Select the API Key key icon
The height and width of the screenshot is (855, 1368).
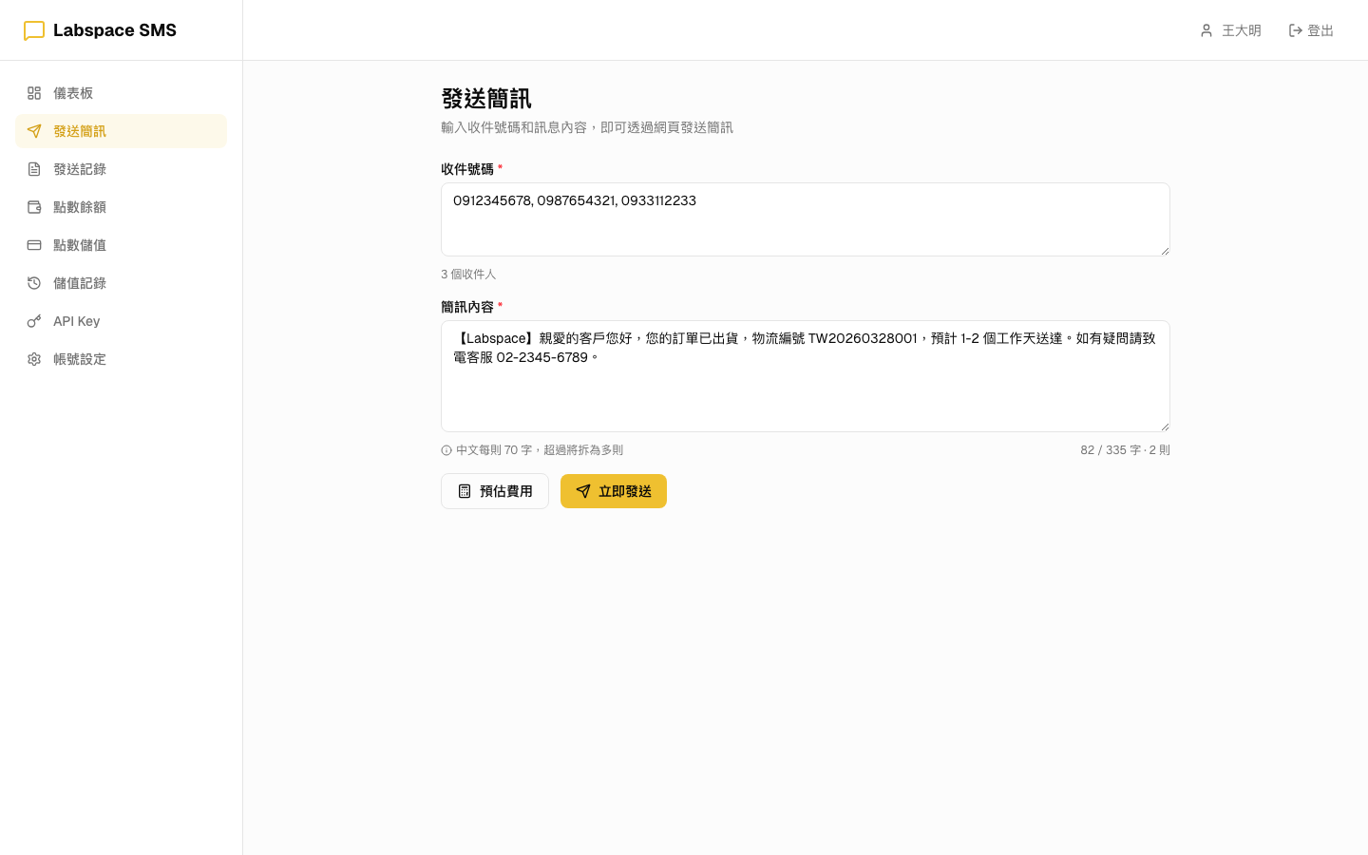34,321
